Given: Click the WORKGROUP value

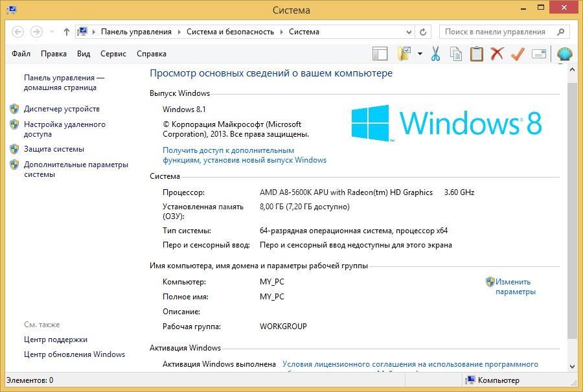Looking at the screenshot, I should (x=283, y=327).
